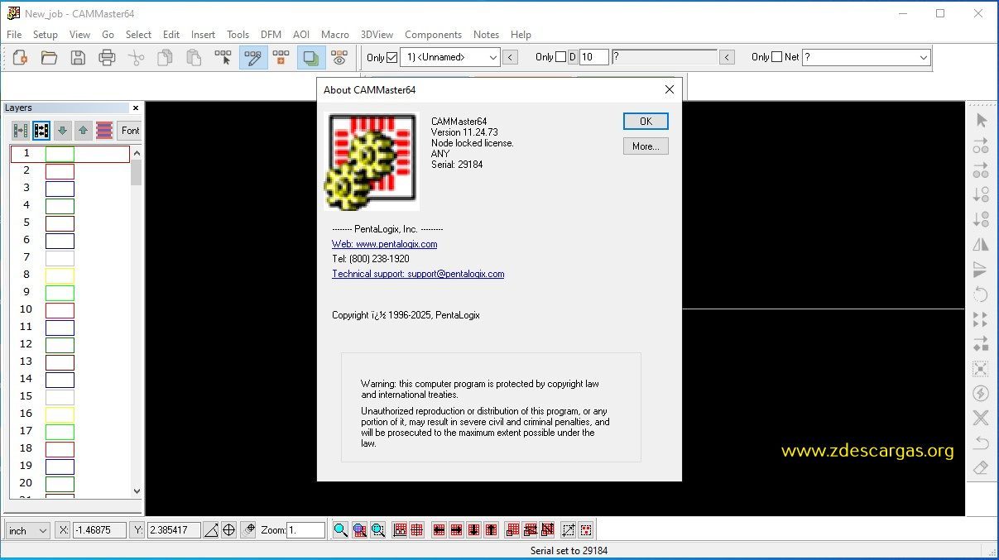999x560 pixels.
Task: Click the angle triangle icon beside Y field
Action: [211, 530]
